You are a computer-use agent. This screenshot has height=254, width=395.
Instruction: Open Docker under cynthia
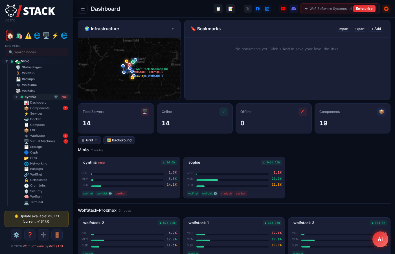point(35,119)
